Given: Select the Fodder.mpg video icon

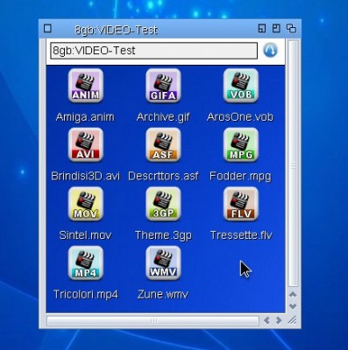Looking at the screenshot, I should point(241,144).
